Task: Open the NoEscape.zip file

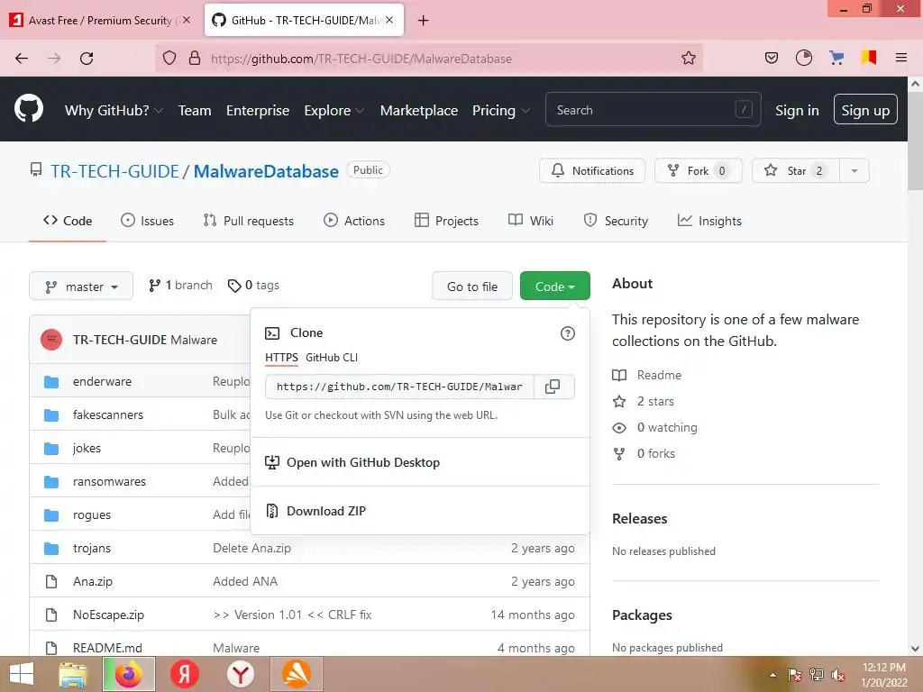Action: pyautogui.click(x=108, y=615)
